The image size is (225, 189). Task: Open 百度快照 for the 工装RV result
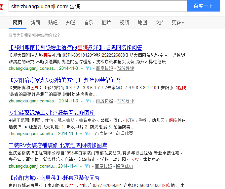tap(103, 166)
